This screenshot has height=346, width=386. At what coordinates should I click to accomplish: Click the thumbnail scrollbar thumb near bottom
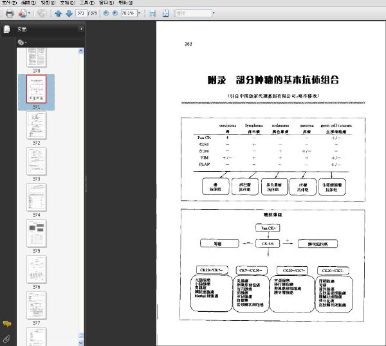81,336
